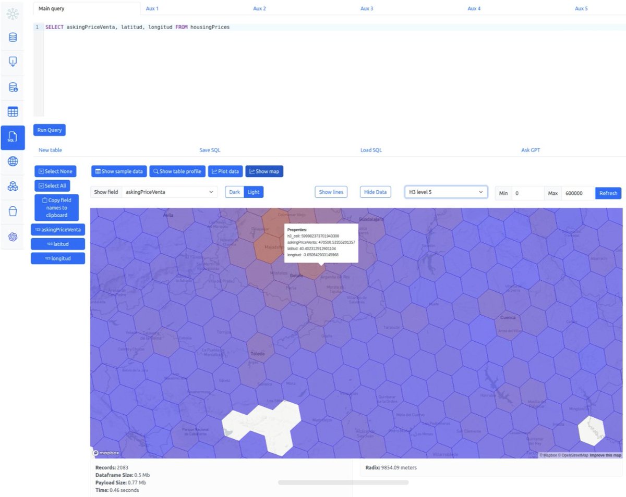Click Save SQL option

coord(210,150)
